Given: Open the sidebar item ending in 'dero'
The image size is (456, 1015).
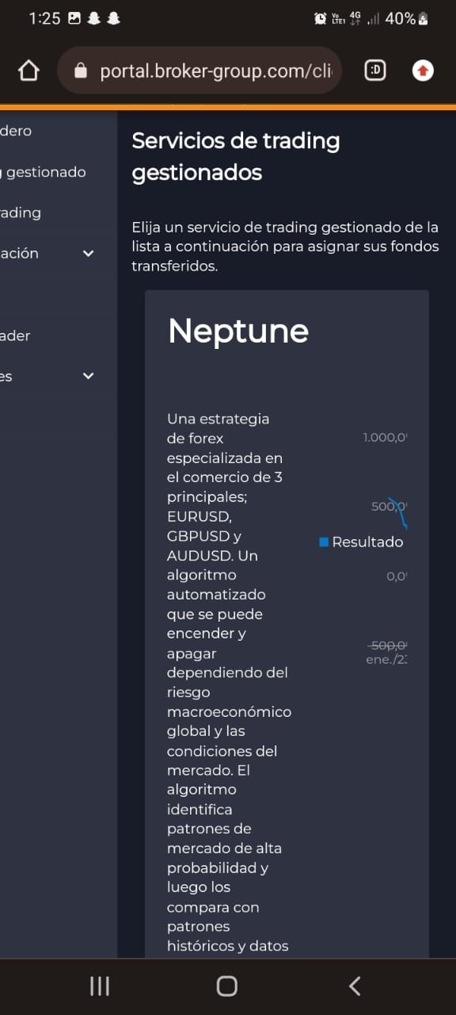Looking at the screenshot, I should 16,131.
